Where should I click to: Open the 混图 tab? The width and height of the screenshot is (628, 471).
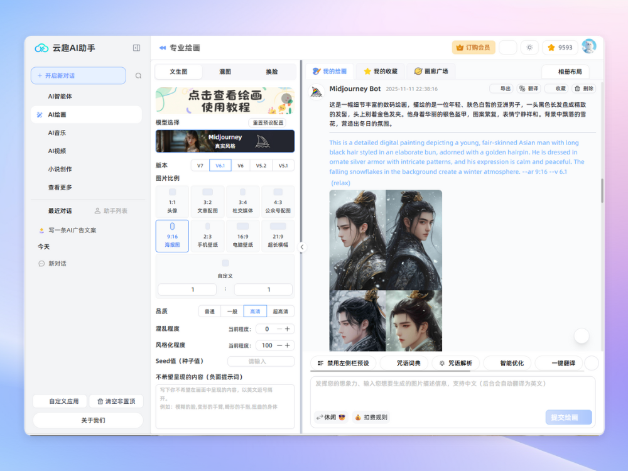[x=225, y=72]
